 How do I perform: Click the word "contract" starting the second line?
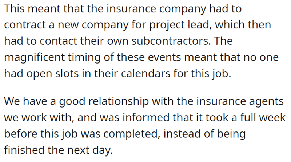[25, 25]
